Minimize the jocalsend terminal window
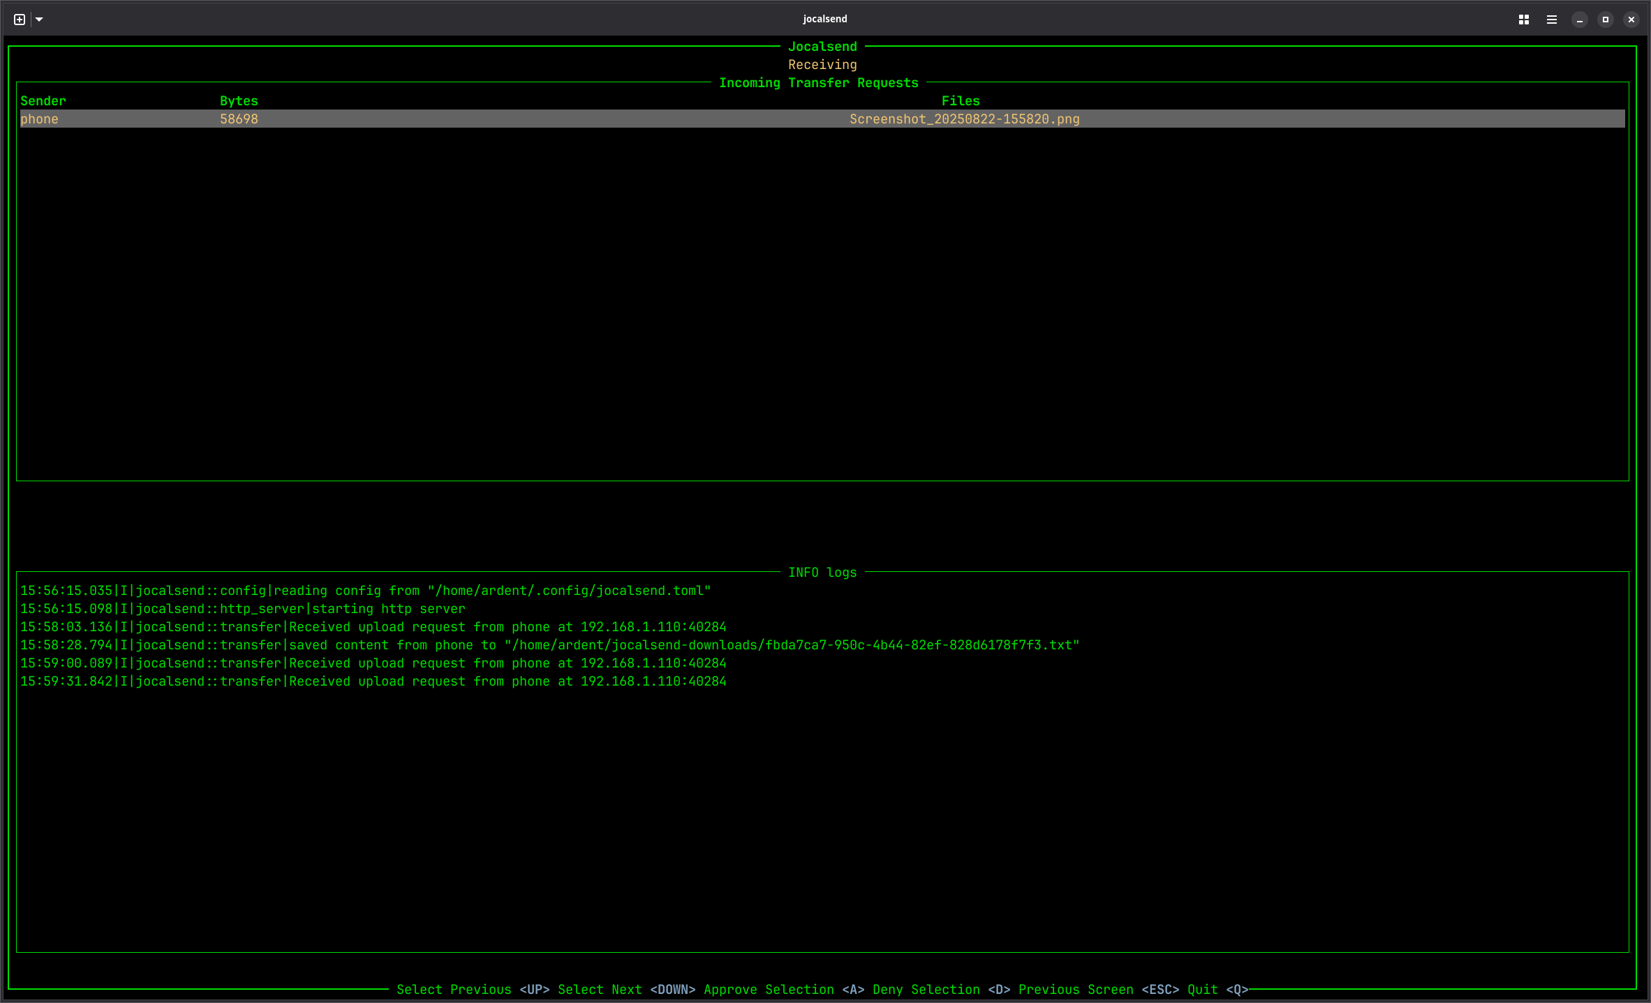This screenshot has height=1003, width=1651. pos(1580,20)
